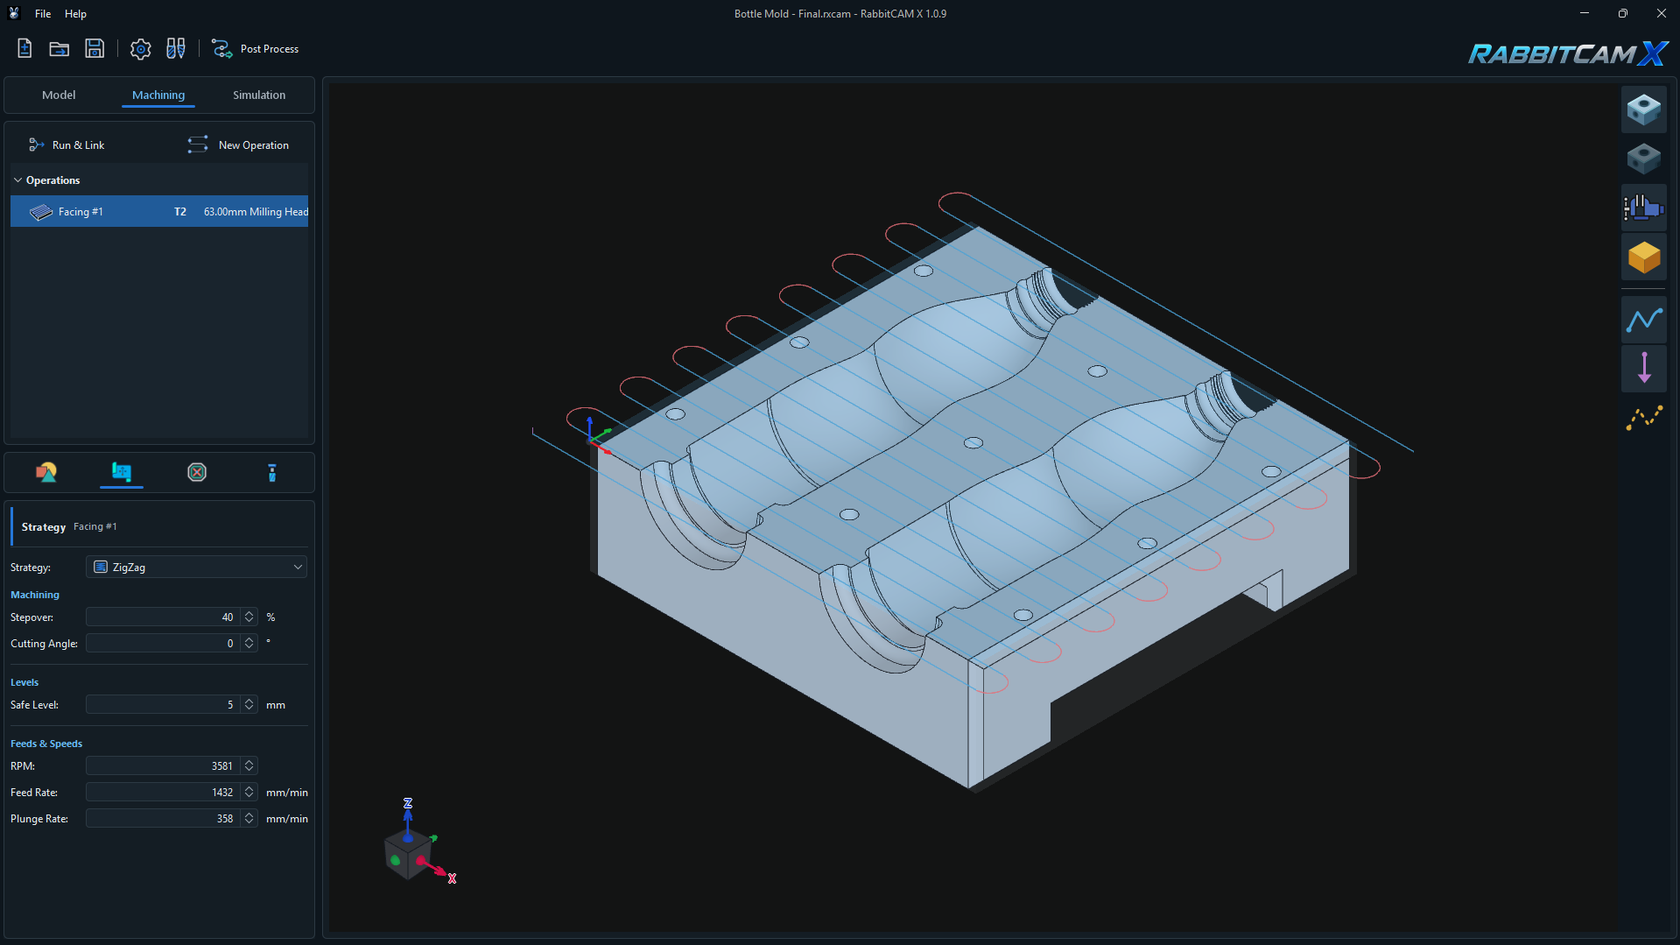
Task: Click Run & Link button
Action: (67, 145)
